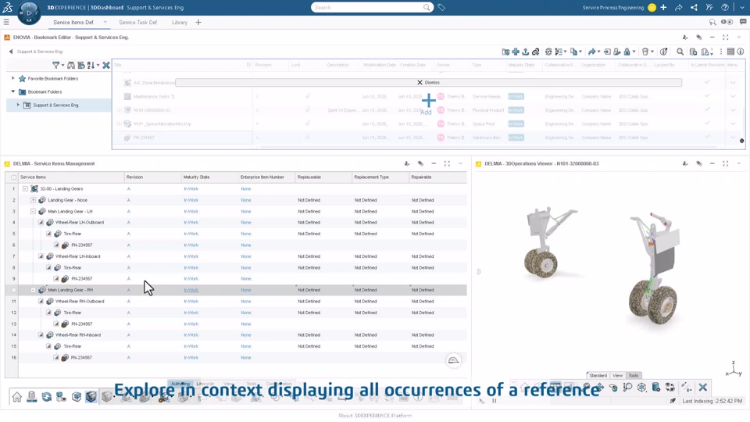This screenshot has height=422, width=750.
Task: Click the upload arrow icon in bookmark toolbar
Action: pos(525,52)
